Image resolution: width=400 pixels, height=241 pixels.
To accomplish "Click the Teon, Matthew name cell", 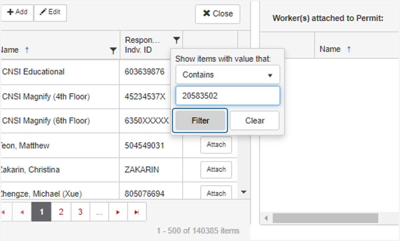I will pos(60,146).
